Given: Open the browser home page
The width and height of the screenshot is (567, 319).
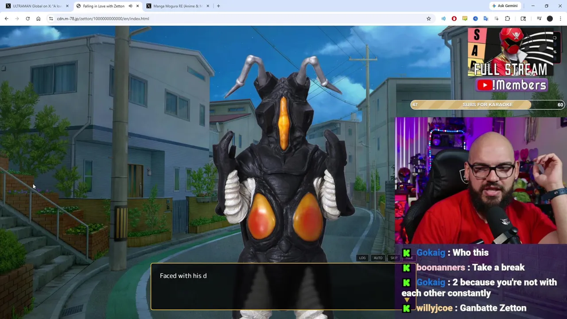Looking at the screenshot, I should (x=38, y=19).
